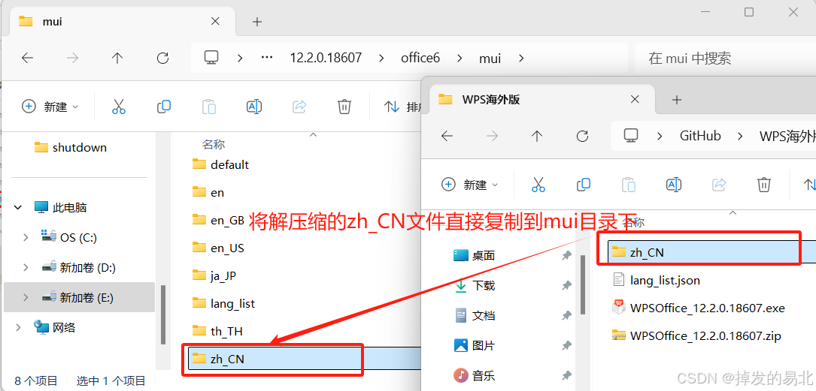Image resolution: width=816 pixels, height=391 pixels.
Task: Open 桌面 in WPS海外版 sidebar
Action: click(x=475, y=255)
